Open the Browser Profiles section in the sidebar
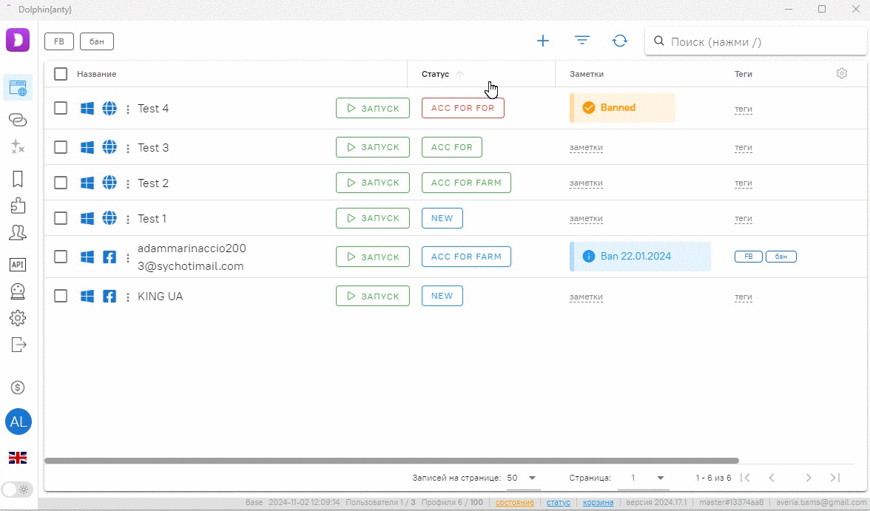The height and width of the screenshot is (511, 870). click(18, 87)
